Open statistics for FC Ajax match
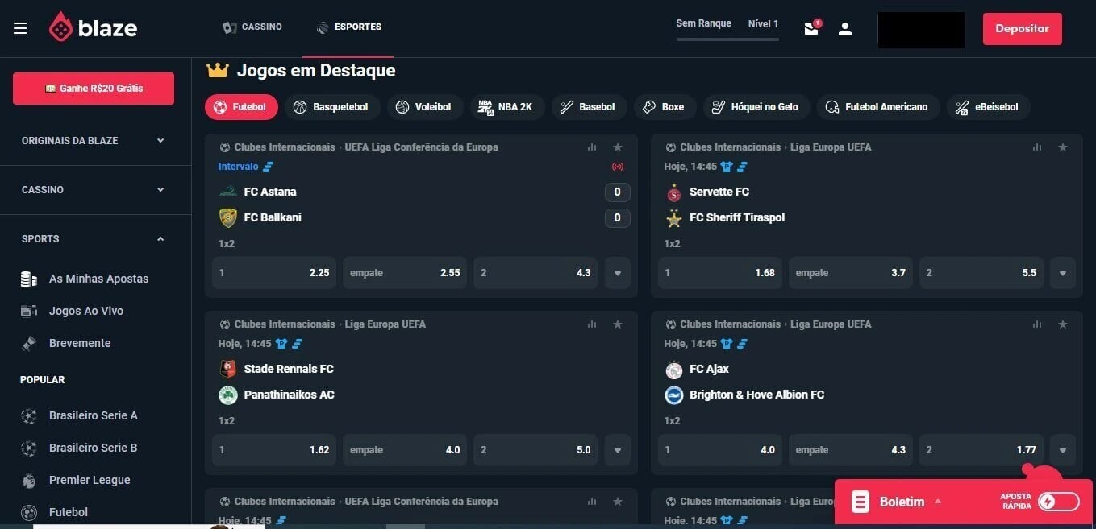The image size is (1096, 529). (1037, 324)
